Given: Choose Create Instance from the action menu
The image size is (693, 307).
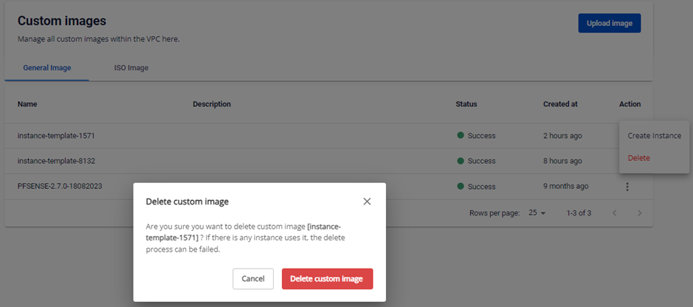Looking at the screenshot, I should (654, 136).
